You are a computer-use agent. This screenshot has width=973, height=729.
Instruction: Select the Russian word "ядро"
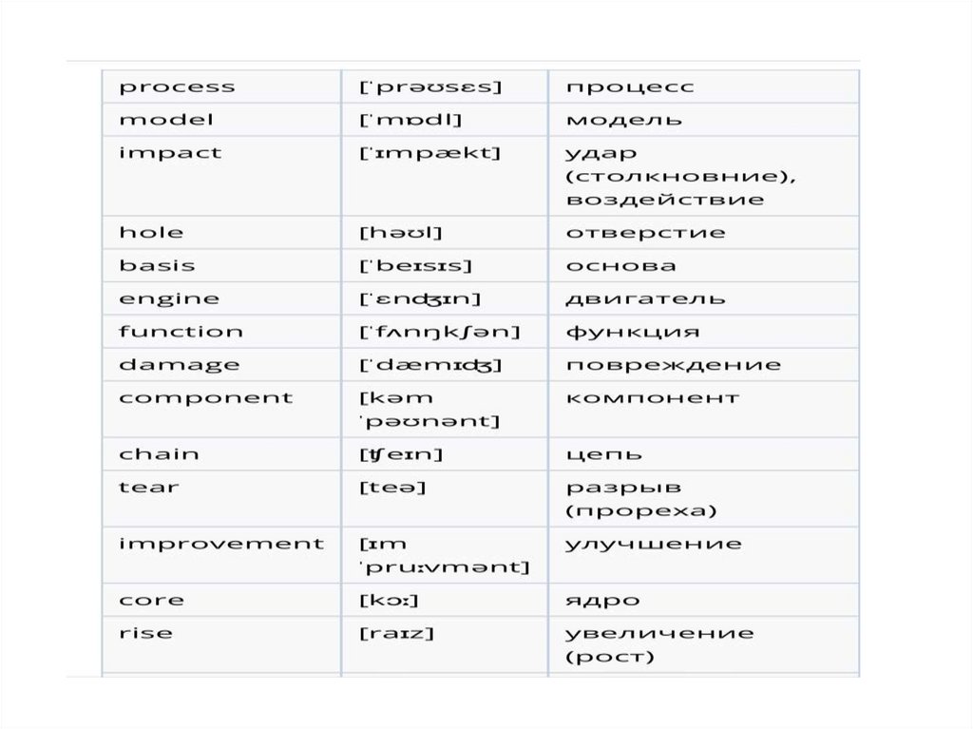[x=602, y=601]
